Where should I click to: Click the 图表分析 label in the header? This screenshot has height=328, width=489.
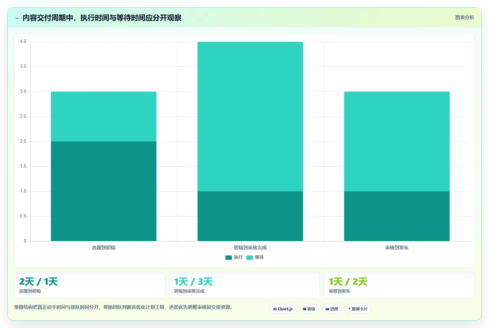[464, 17]
